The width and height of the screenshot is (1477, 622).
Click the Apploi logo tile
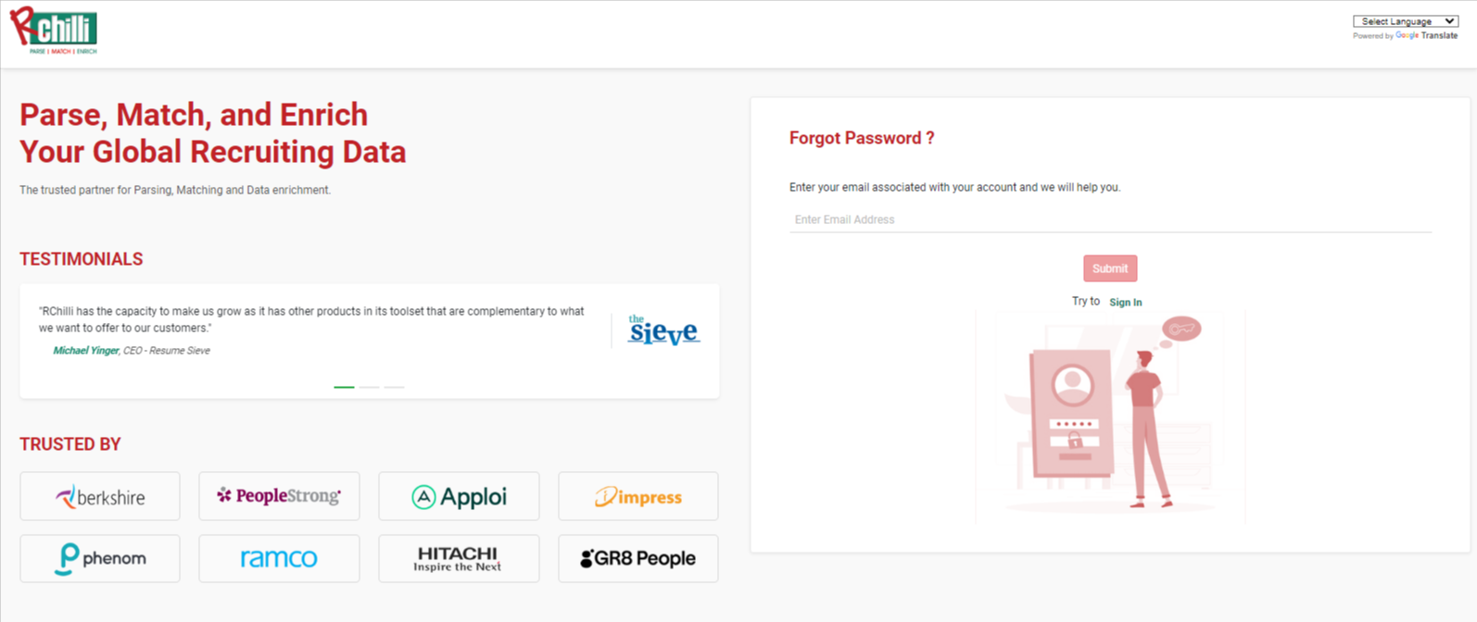click(x=459, y=496)
